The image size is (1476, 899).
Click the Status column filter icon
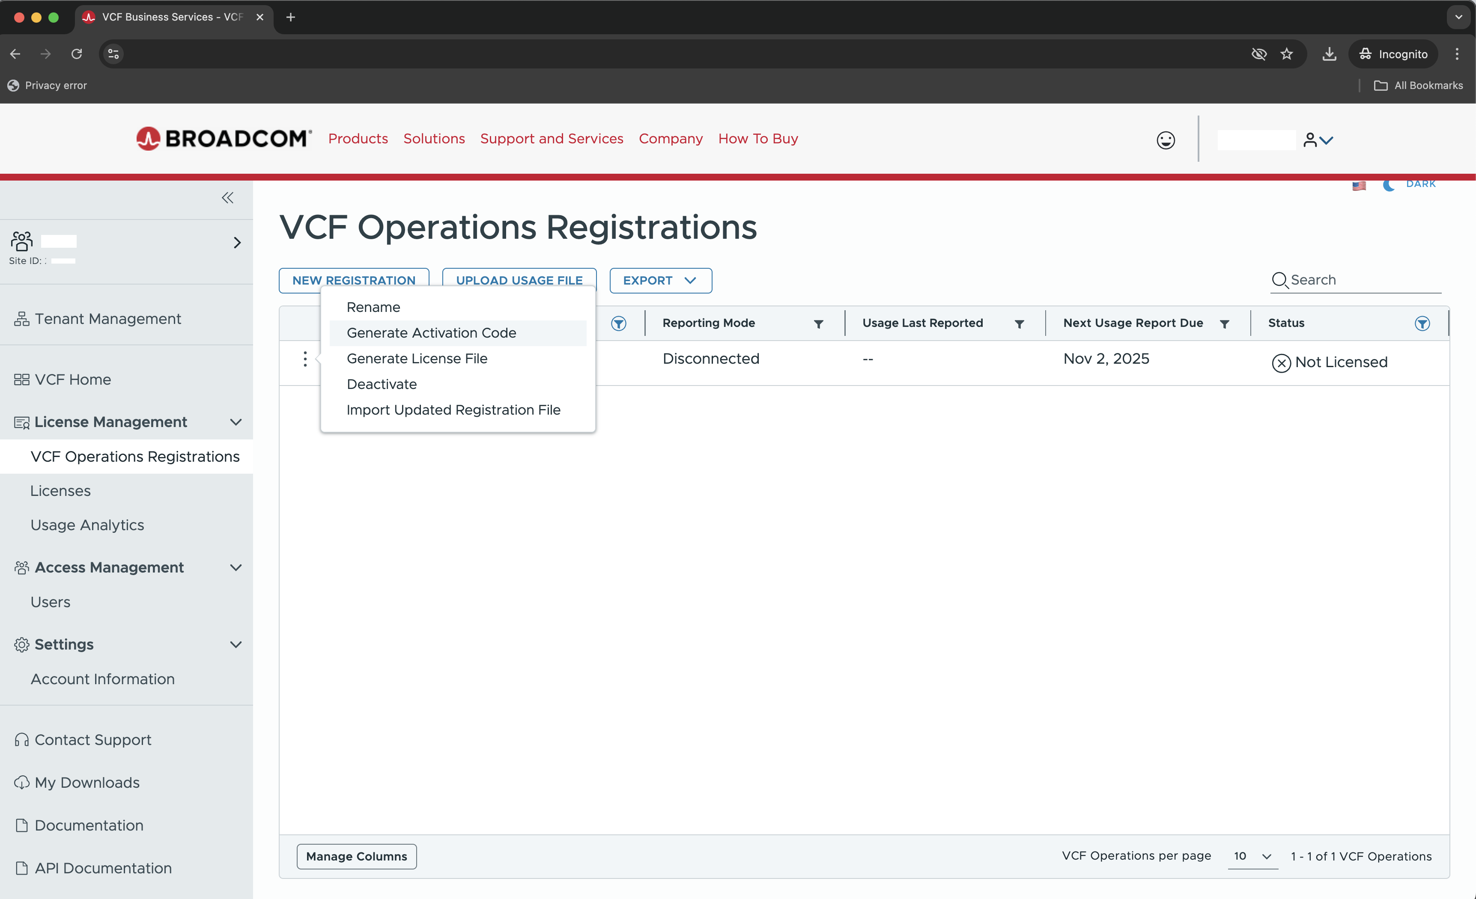(x=1422, y=323)
